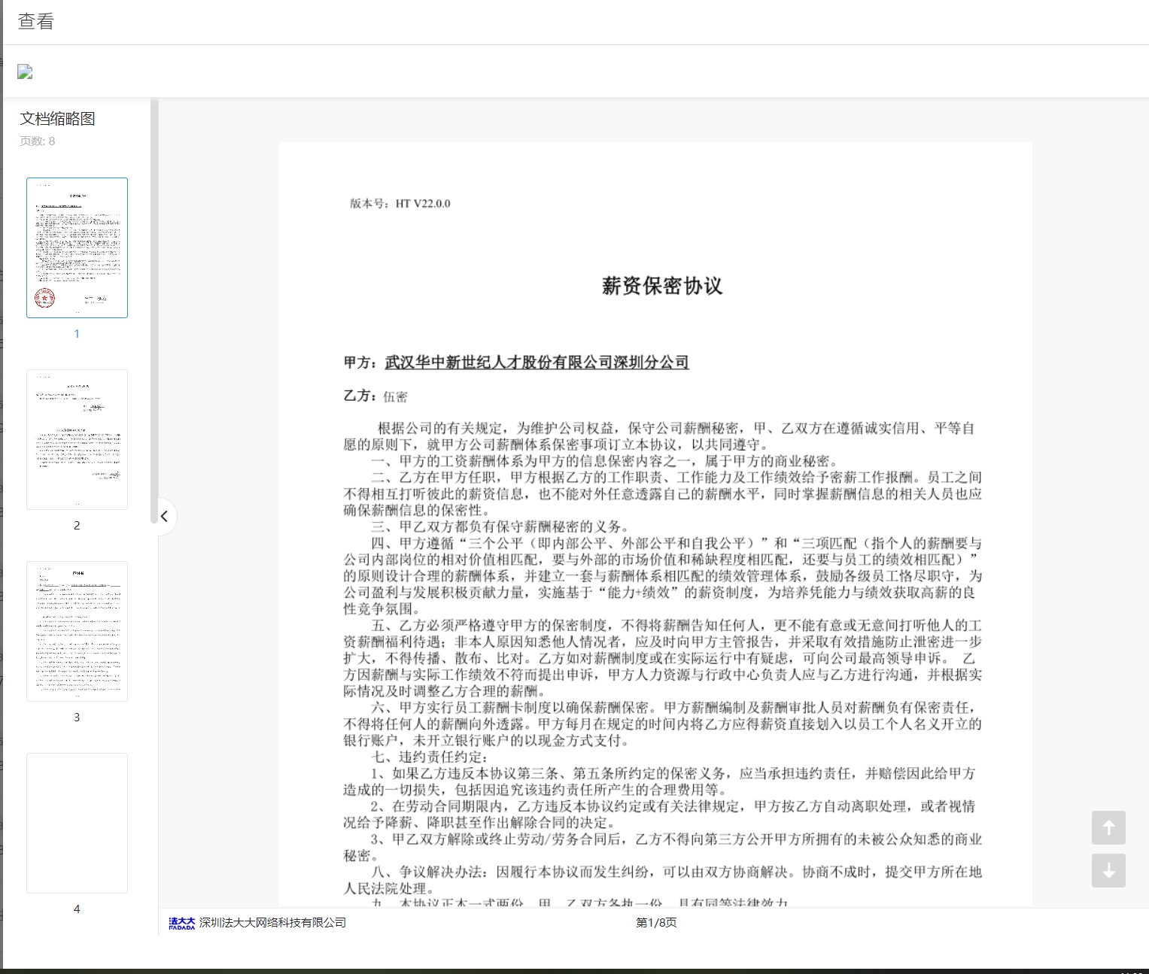
Task: Click underlined company name 武汉华中新世纪人才股份有限公司深圳分公司
Action: (x=537, y=363)
